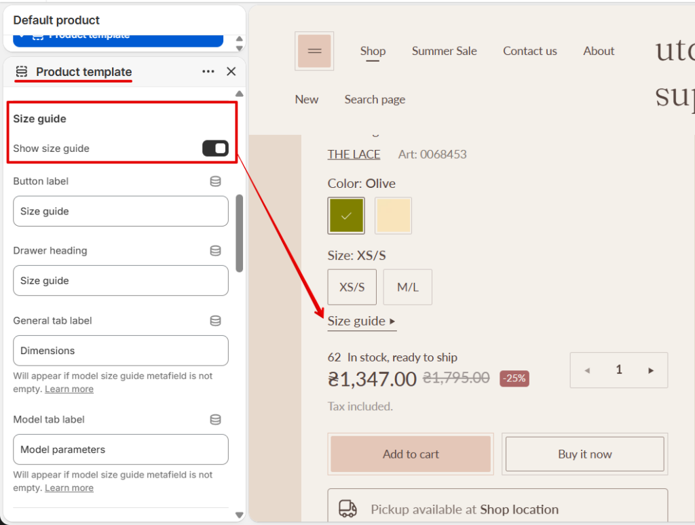This screenshot has width=695, height=525.
Task: Expand the Size guide link in preview
Action: tap(362, 322)
